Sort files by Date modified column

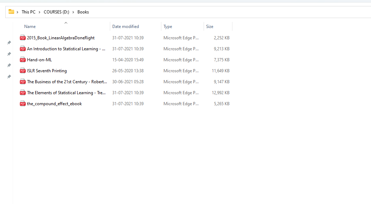[x=125, y=27]
